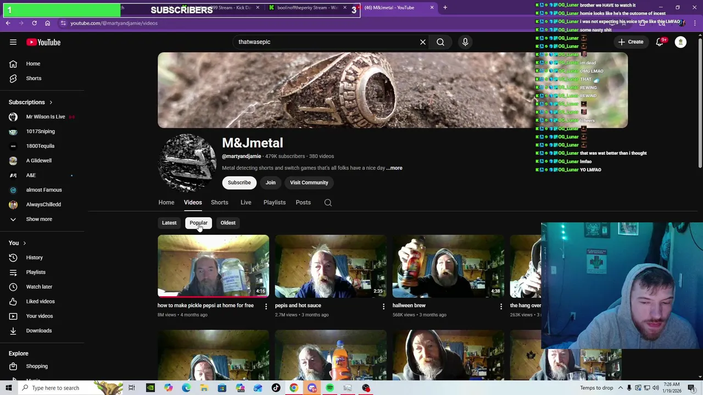This screenshot has width=703, height=395.
Task: Switch to the channel Live tab
Action: tap(246, 202)
